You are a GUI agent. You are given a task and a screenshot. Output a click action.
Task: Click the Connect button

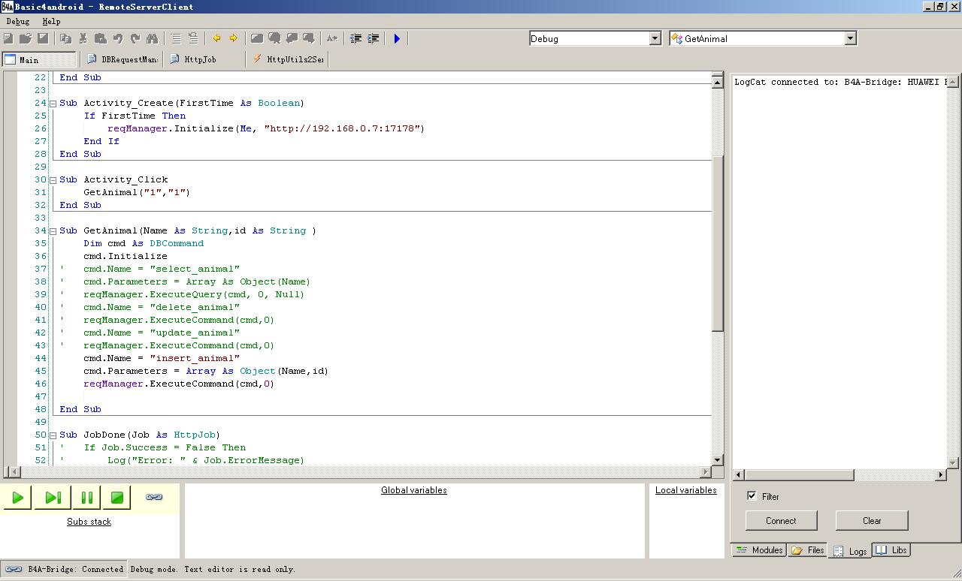[x=781, y=520]
